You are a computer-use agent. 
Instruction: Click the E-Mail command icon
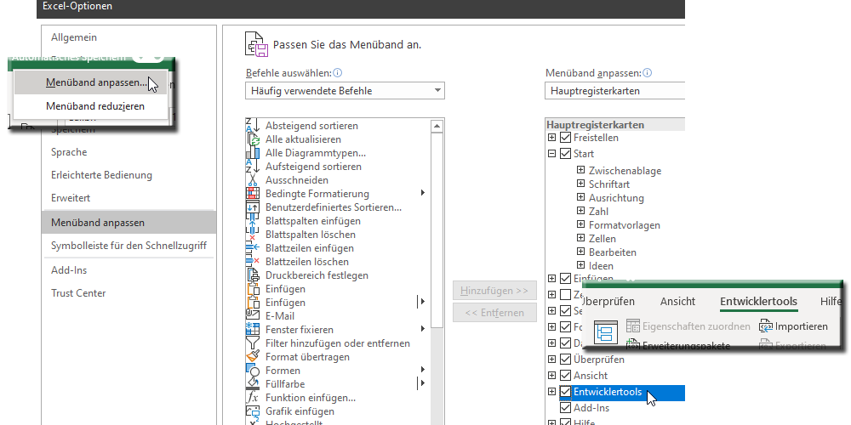tap(253, 316)
